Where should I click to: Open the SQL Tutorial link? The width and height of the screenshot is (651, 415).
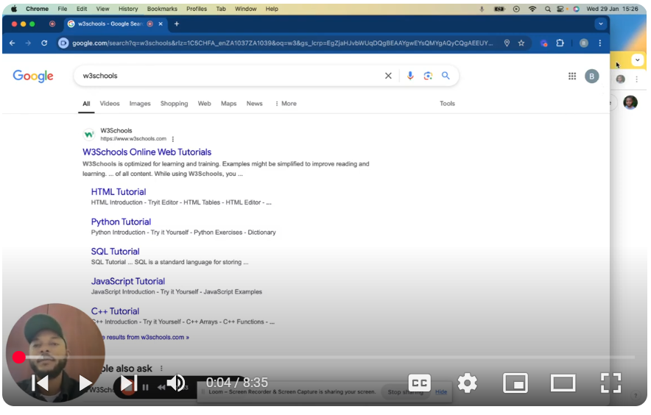click(115, 252)
